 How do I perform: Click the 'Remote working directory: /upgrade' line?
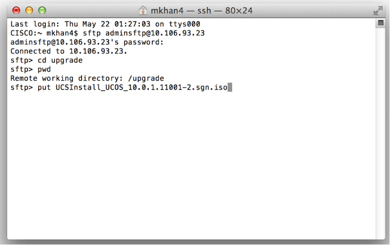point(88,78)
